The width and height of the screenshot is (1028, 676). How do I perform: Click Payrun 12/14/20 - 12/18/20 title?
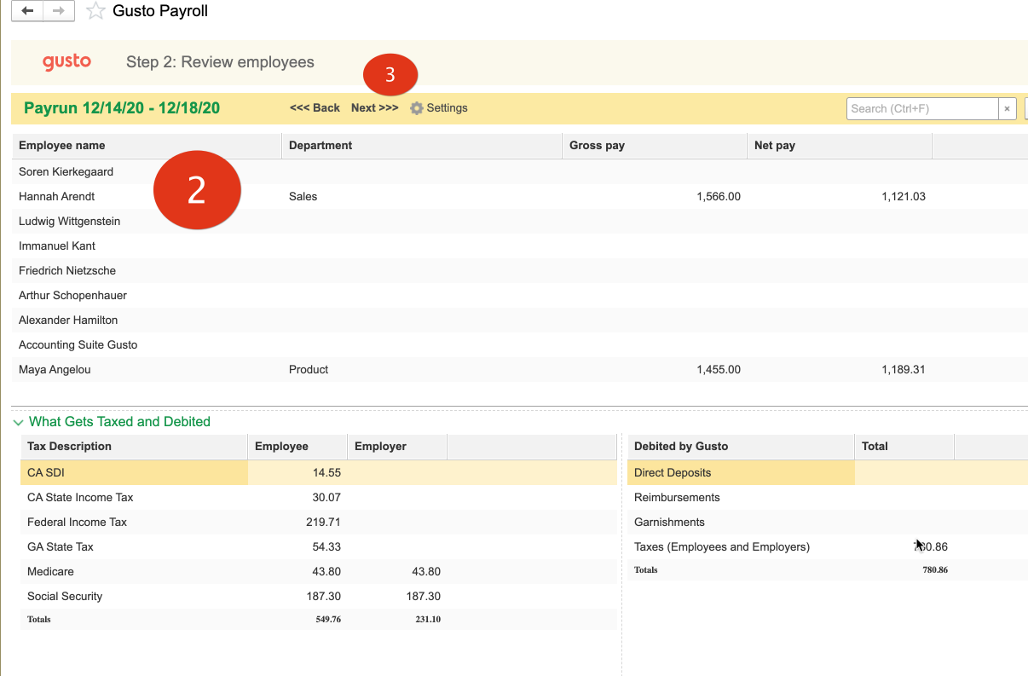[x=122, y=108]
